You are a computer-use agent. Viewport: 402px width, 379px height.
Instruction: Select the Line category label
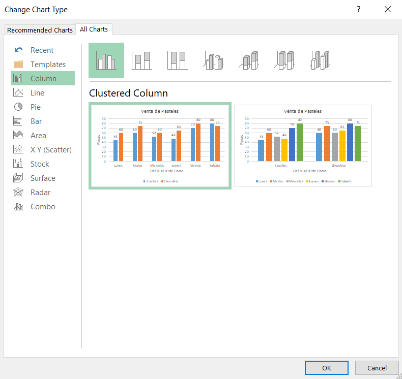(37, 92)
